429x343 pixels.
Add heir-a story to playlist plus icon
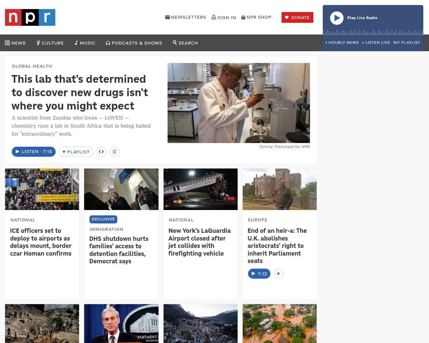click(279, 274)
